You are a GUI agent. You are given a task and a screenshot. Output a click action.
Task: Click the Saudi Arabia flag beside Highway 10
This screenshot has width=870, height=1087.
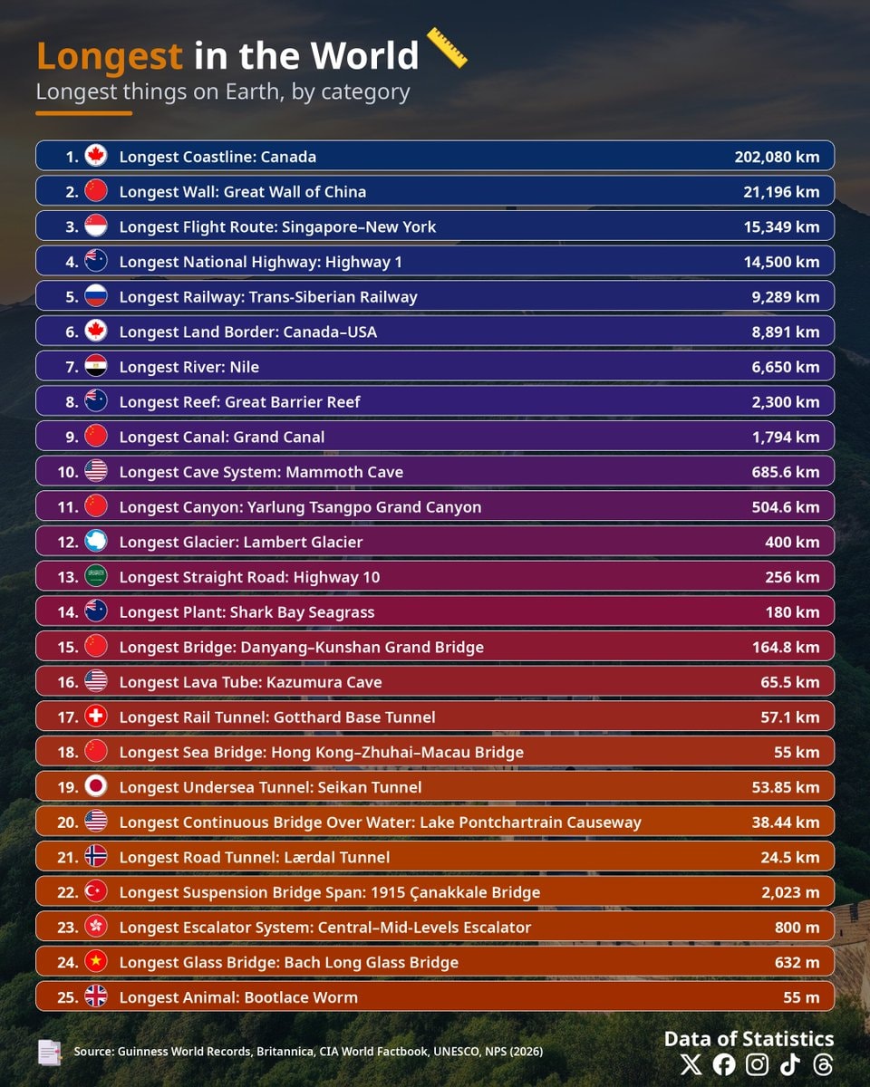click(96, 576)
